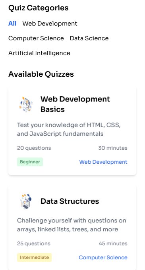This screenshot has height=270, width=145.
Task: Click the green Beginner difficulty badge
Action: 30,162
